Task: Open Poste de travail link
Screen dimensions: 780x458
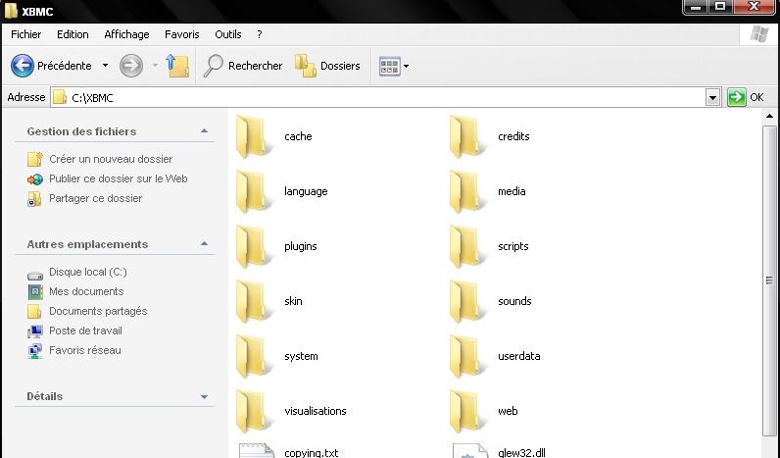Action: click(x=85, y=331)
